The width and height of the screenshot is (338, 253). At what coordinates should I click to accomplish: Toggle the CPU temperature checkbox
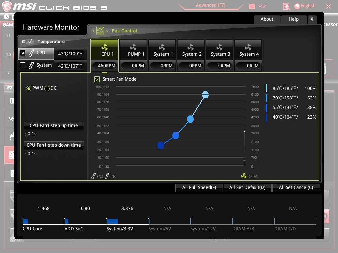pos(23,53)
